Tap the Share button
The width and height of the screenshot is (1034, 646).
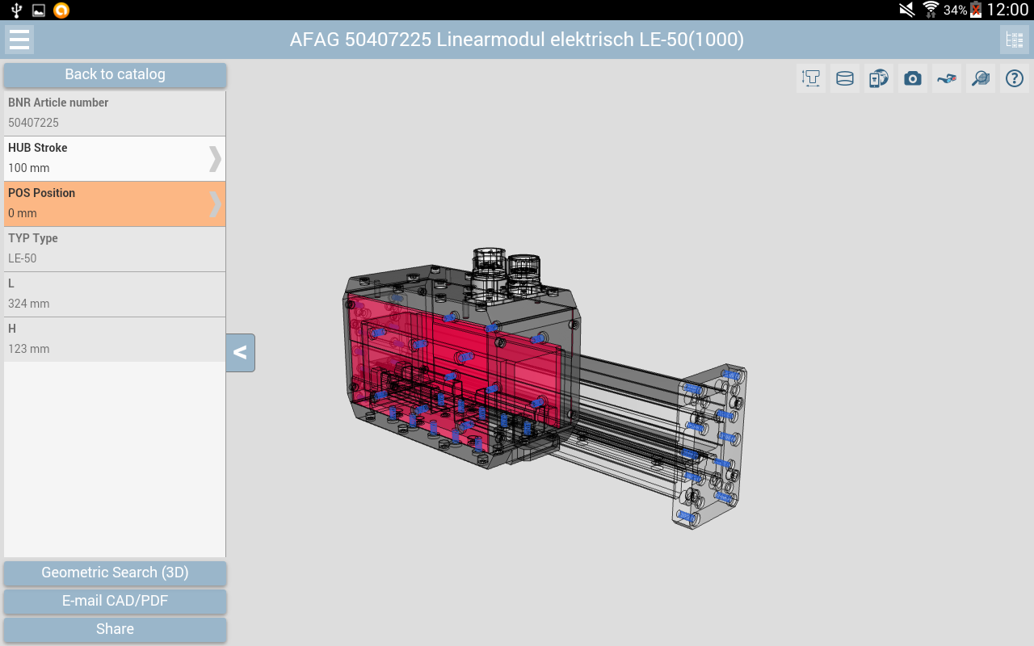[x=115, y=629]
